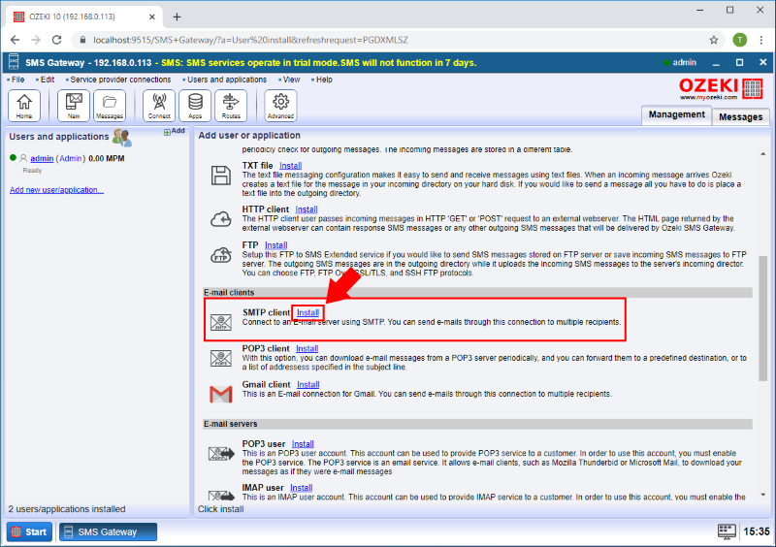776x547 pixels.
Task: Open Chrome three-dot menu
Action: [761, 40]
